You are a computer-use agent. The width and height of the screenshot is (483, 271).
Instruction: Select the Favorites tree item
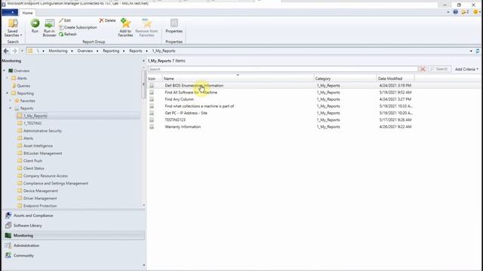click(x=27, y=101)
